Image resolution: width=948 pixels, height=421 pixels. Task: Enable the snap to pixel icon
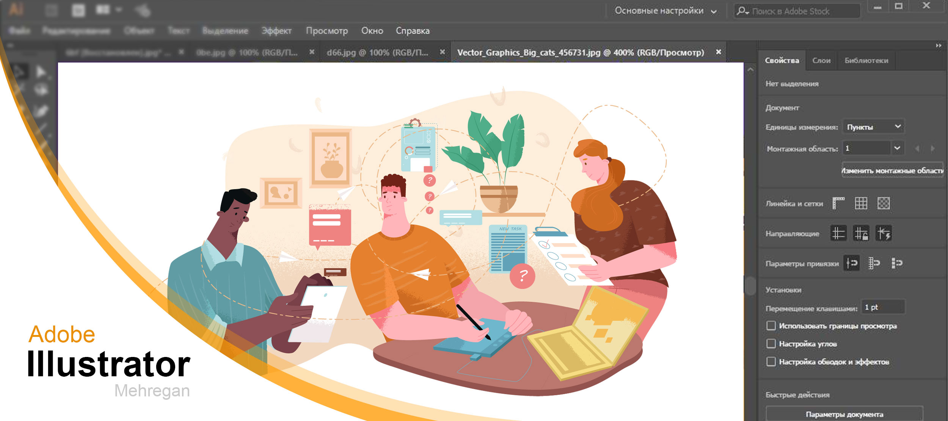(x=897, y=263)
